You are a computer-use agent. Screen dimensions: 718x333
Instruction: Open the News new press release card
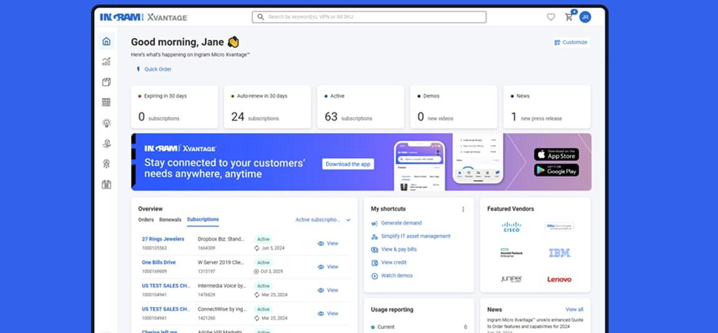(547, 107)
